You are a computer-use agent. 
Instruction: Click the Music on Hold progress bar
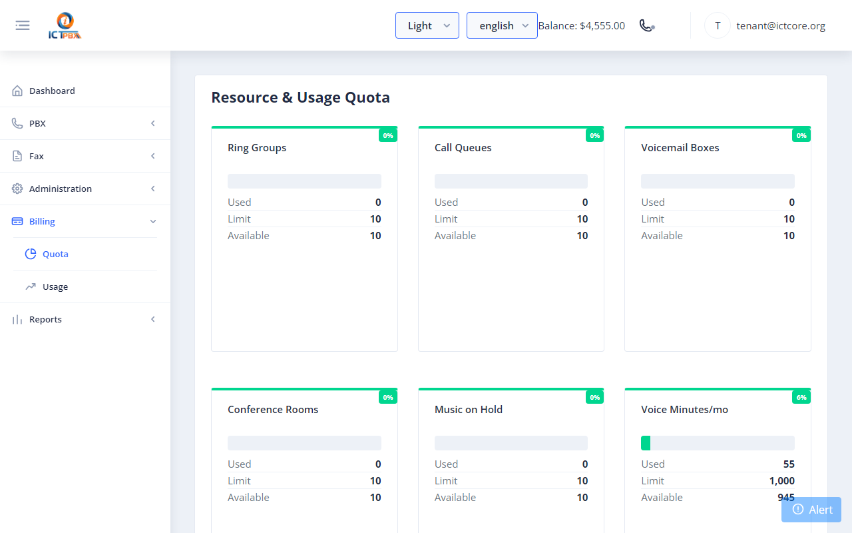[x=511, y=443]
